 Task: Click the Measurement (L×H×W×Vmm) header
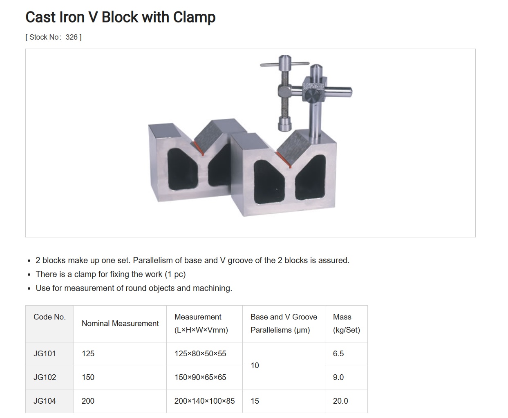(x=204, y=324)
